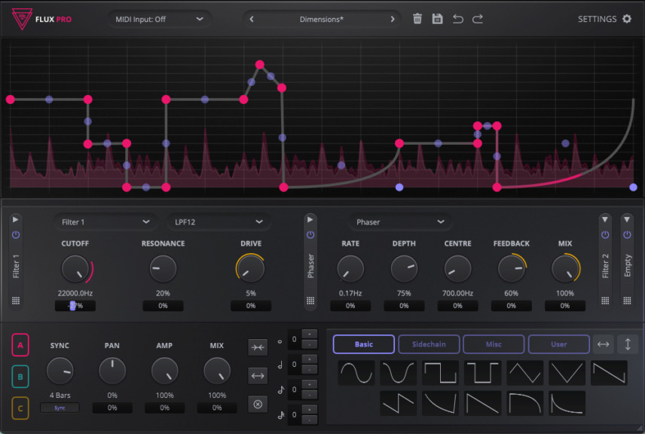Image resolution: width=645 pixels, height=434 pixels.
Task: Increment the eighth note count
Action: pyautogui.click(x=310, y=384)
